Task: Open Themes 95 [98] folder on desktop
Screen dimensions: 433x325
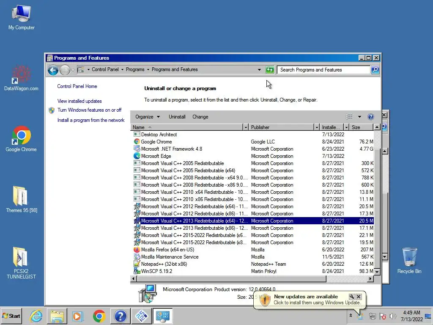Action: 21,199
